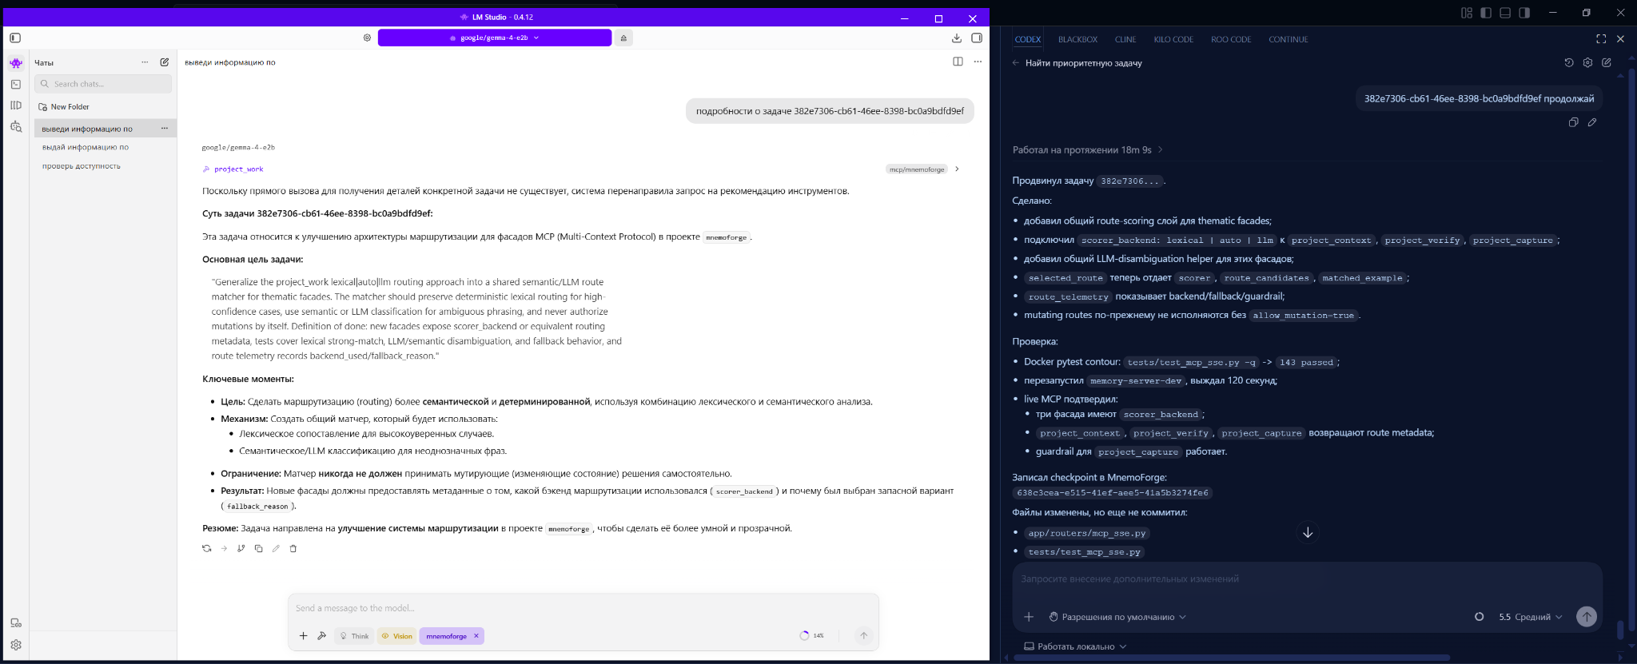1637x664 pixels.
Task: Toggle Vision mode
Action: [x=397, y=636]
